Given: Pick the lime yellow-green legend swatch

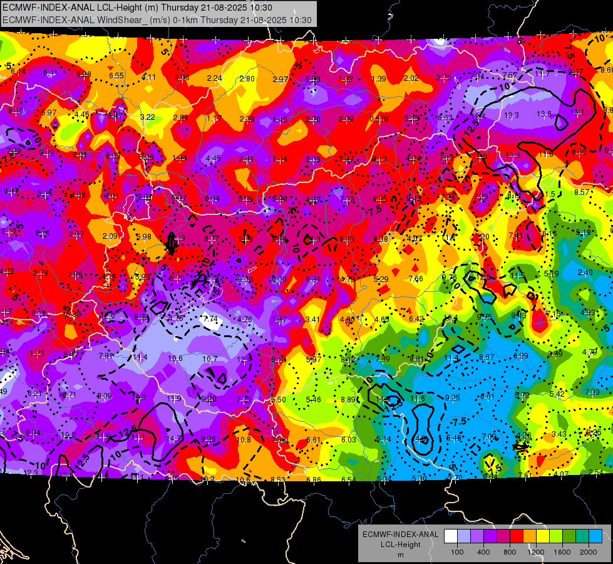Looking at the screenshot, I should (556, 536).
